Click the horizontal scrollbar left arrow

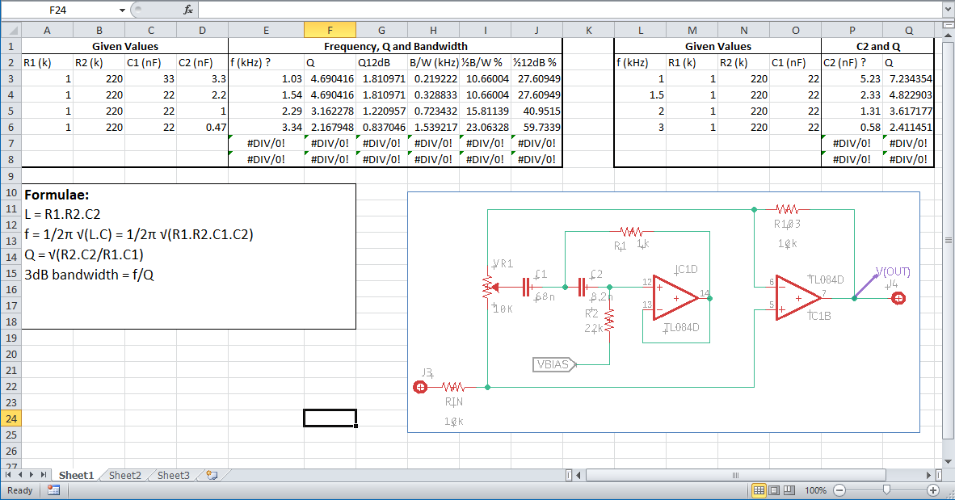(578, 475)
